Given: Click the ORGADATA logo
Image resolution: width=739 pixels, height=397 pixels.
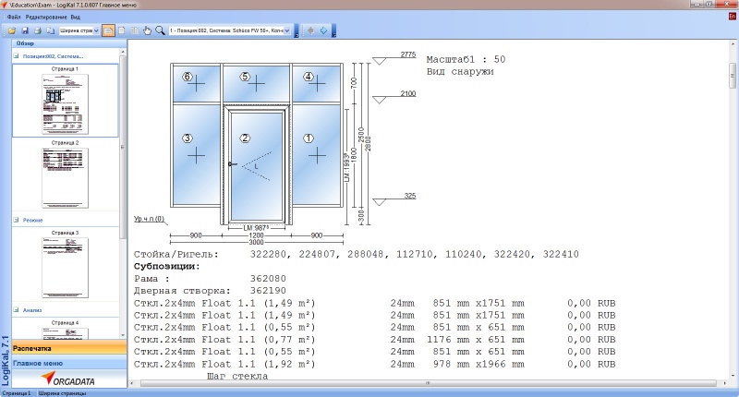Looking at the screenshot, I should tap(67, 379).
